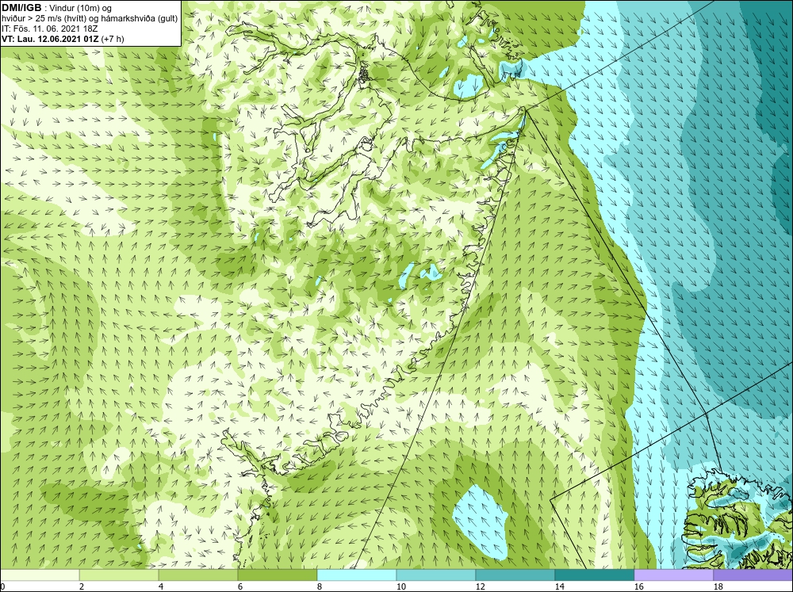Click the 10–12 m/s teal legend swatch
This screenshot has height=592, width=793.
point(436,575)
